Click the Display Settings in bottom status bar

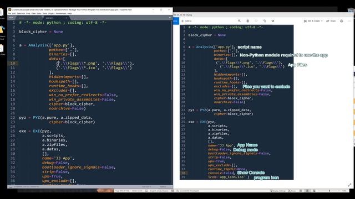coord(277,191)
